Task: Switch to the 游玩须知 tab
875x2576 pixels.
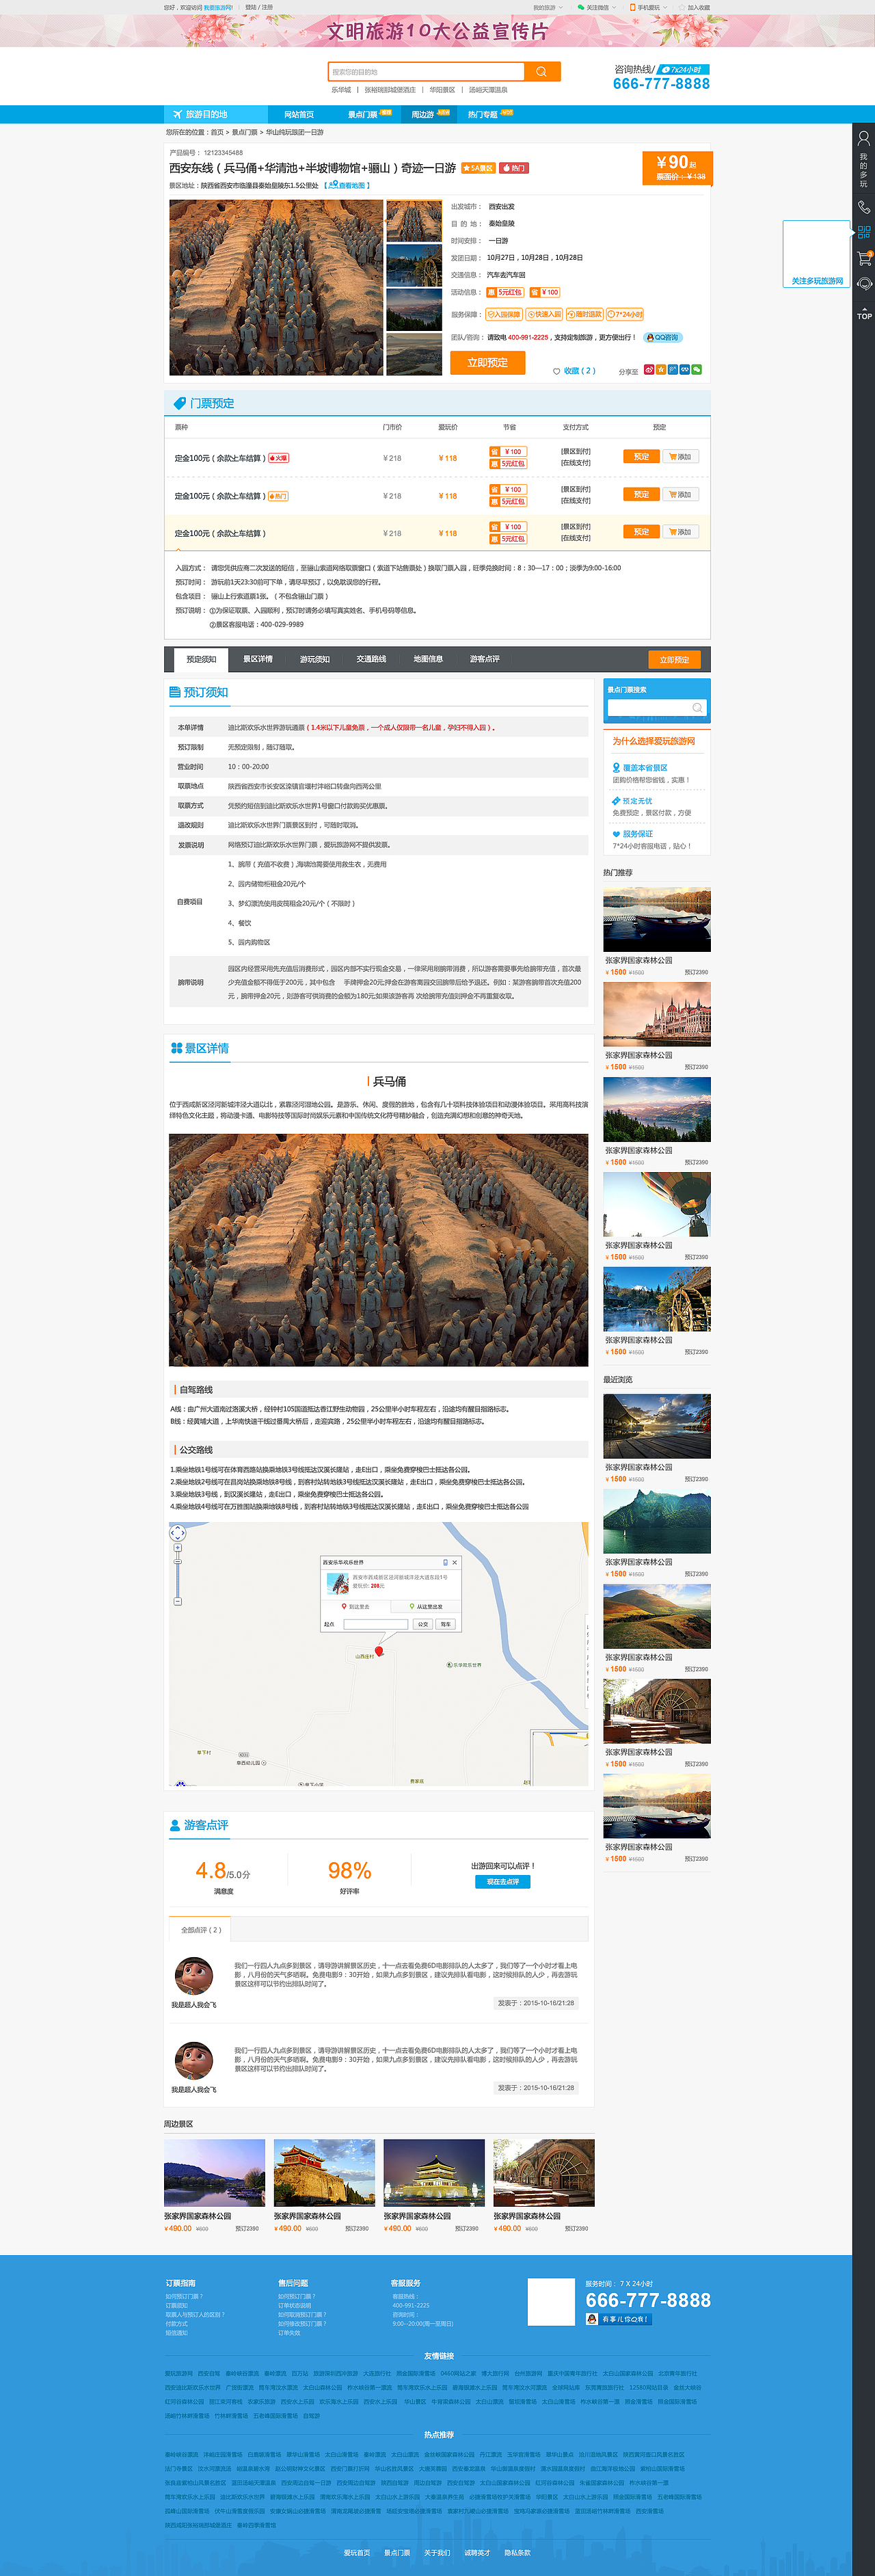Action: [314, 659]
